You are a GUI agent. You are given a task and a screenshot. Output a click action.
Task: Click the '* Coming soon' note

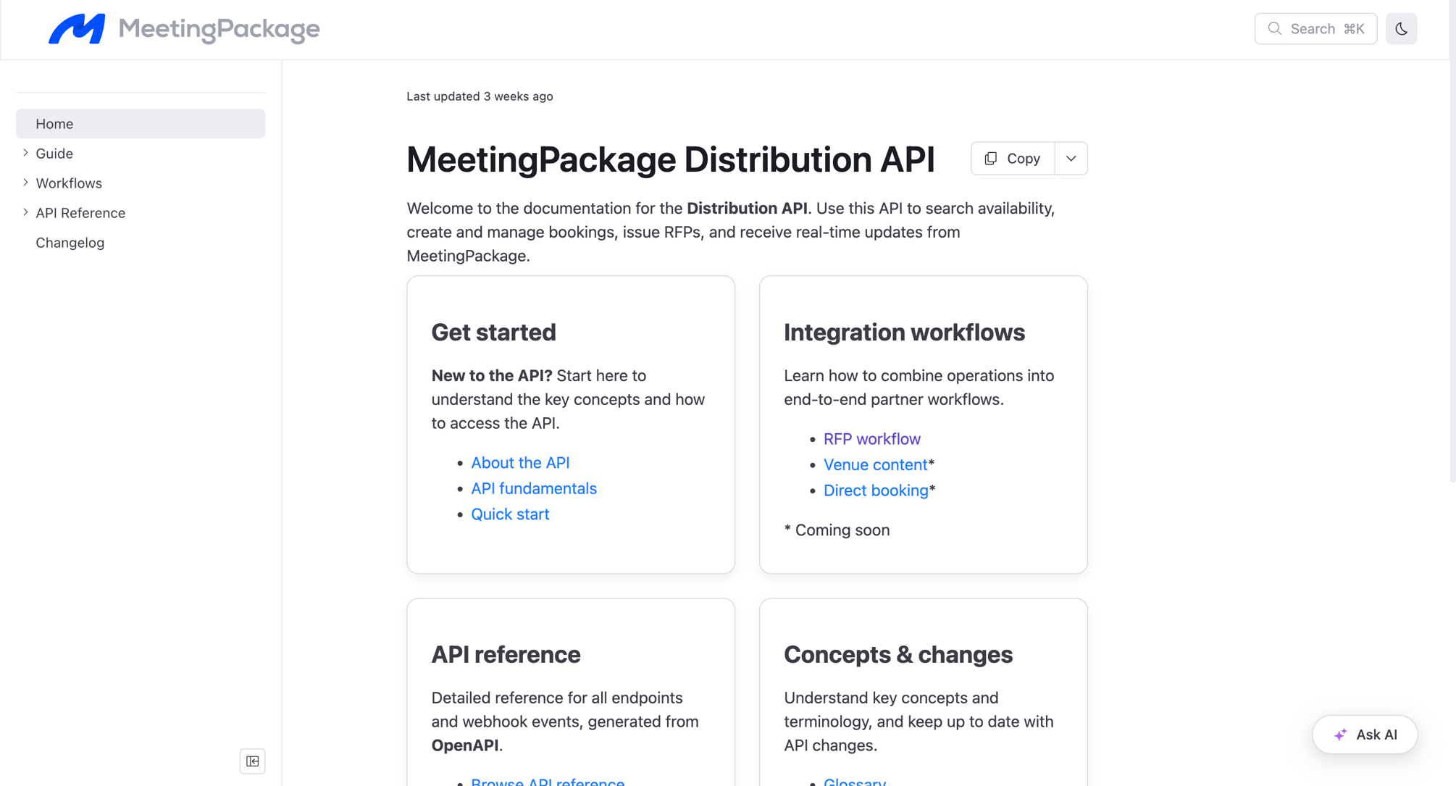pos(837,530)
